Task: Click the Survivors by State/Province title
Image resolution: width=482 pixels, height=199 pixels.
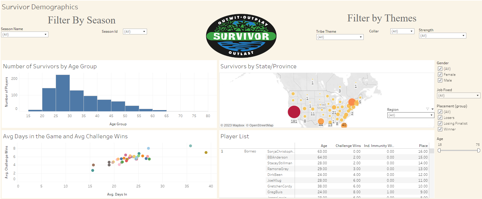Action: tap(258, 66)
